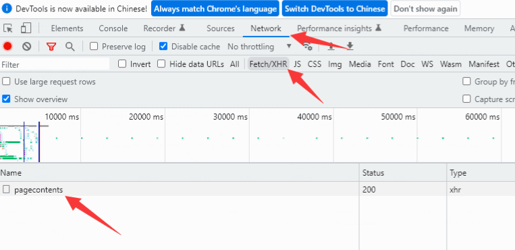
Task: Sort by the Status column header
Action: [x=403, y=173]
